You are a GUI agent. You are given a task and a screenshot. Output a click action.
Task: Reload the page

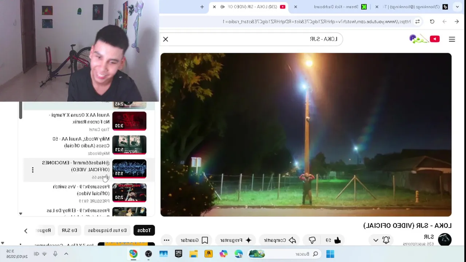point(432,21)
